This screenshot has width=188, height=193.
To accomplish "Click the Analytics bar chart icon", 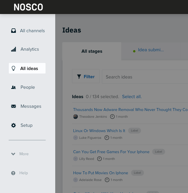I will [14, 49].
